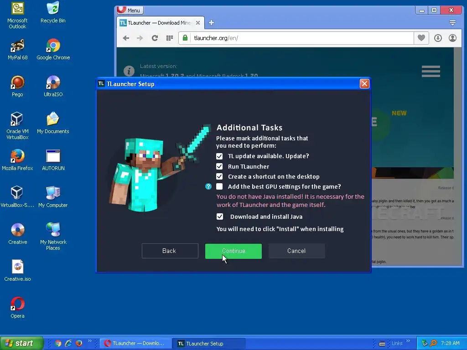This screenshot has height=350, width=467.
Task: Select the VirtualBox-5 installer icon
Action: [x=17, y=197]
